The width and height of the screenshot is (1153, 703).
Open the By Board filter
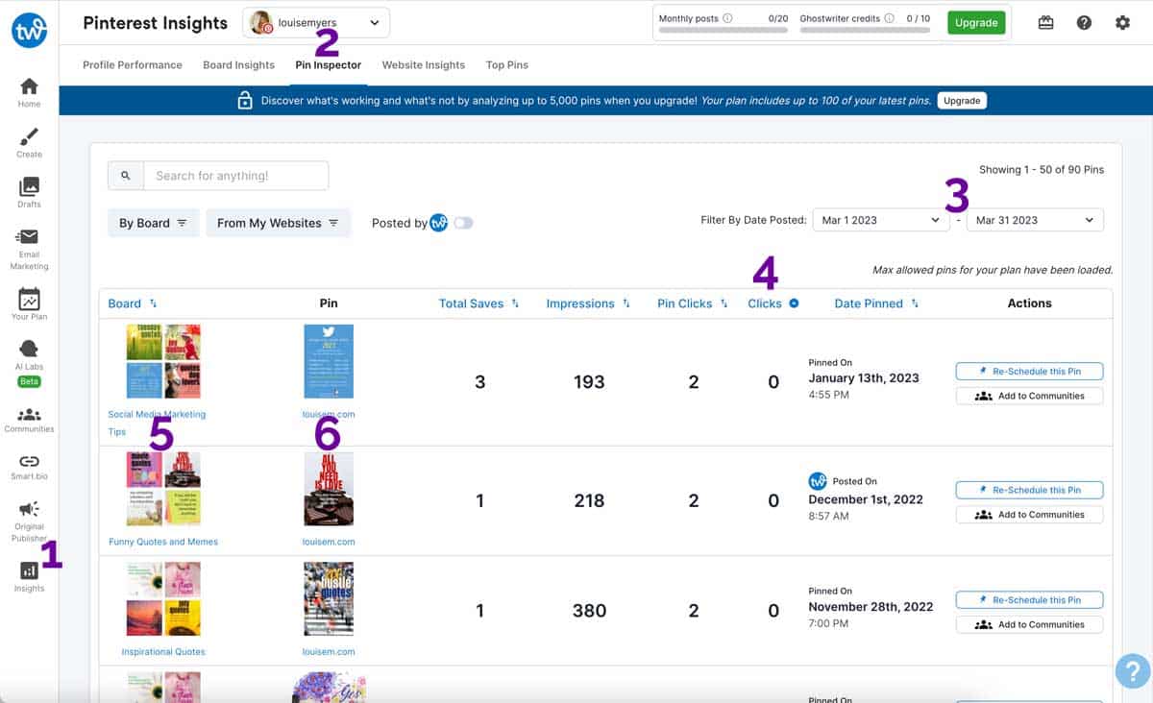(153, 223)
